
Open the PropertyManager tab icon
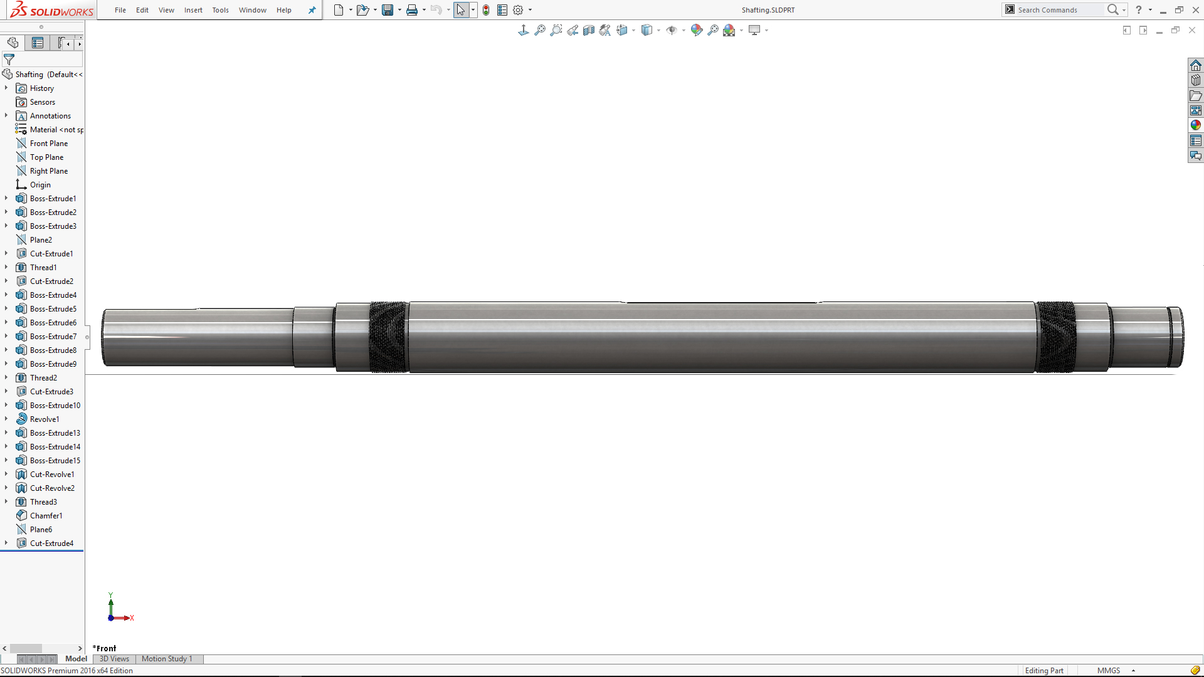tap(38, 43)
